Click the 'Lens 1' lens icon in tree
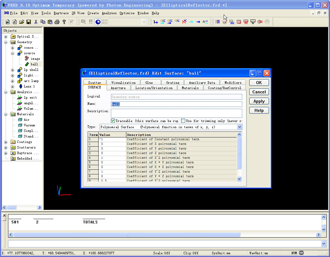This screenshot has height=257, width=330. point(21,86)
